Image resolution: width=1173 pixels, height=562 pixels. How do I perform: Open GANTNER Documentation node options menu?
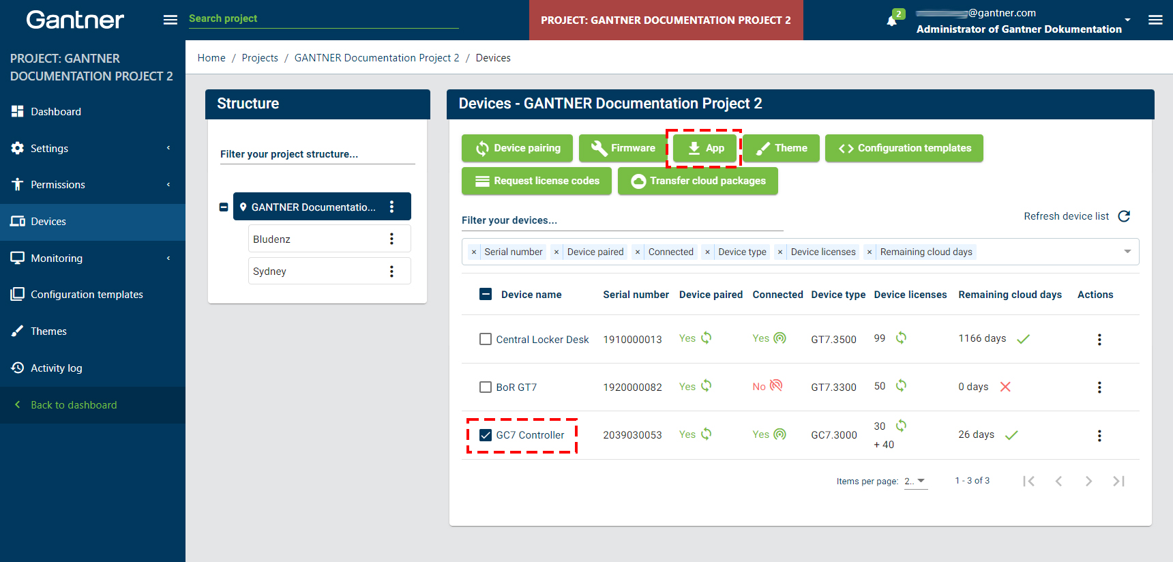point(391,207)
